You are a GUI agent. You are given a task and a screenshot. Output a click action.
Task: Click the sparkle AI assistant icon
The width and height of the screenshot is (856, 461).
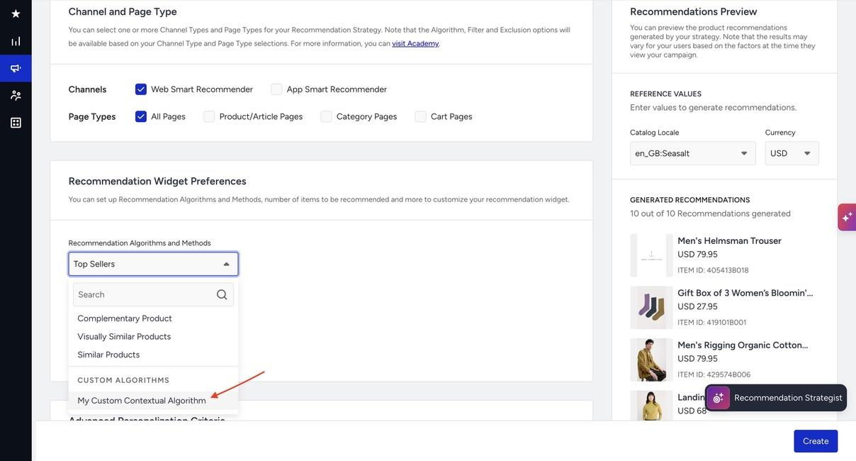point(847,217)
